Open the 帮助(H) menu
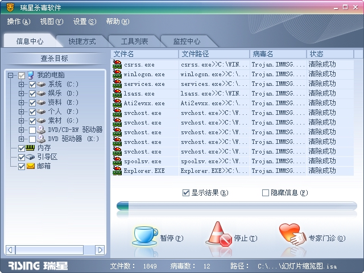364x273 pixels. coord(118,22)
